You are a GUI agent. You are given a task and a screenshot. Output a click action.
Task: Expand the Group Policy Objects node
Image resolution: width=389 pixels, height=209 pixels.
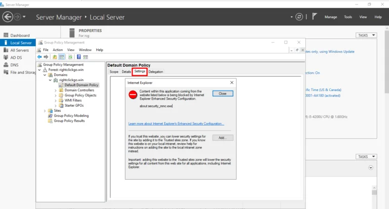[x=56, y=96]
